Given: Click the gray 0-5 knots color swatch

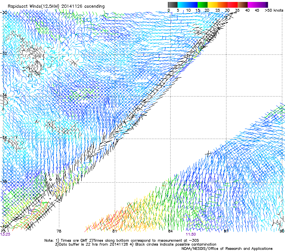Looking at the screenshot, I should point(173,5).
